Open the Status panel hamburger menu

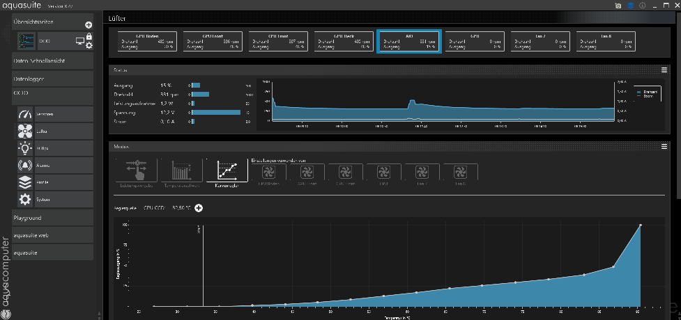[664, 70]
